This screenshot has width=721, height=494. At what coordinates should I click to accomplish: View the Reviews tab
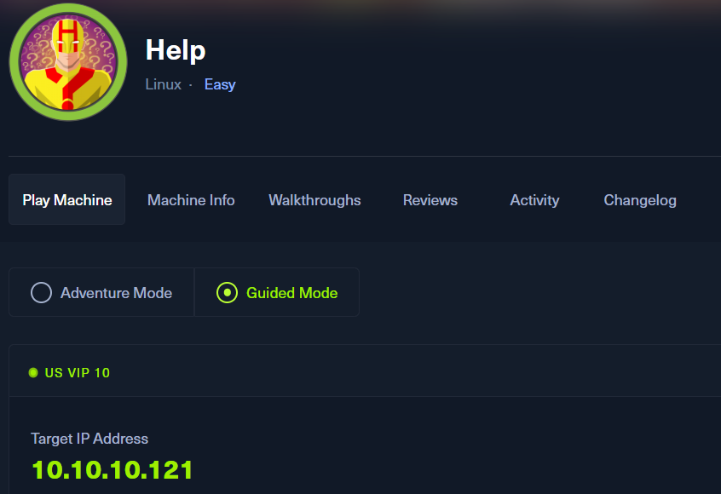(430, 200)
